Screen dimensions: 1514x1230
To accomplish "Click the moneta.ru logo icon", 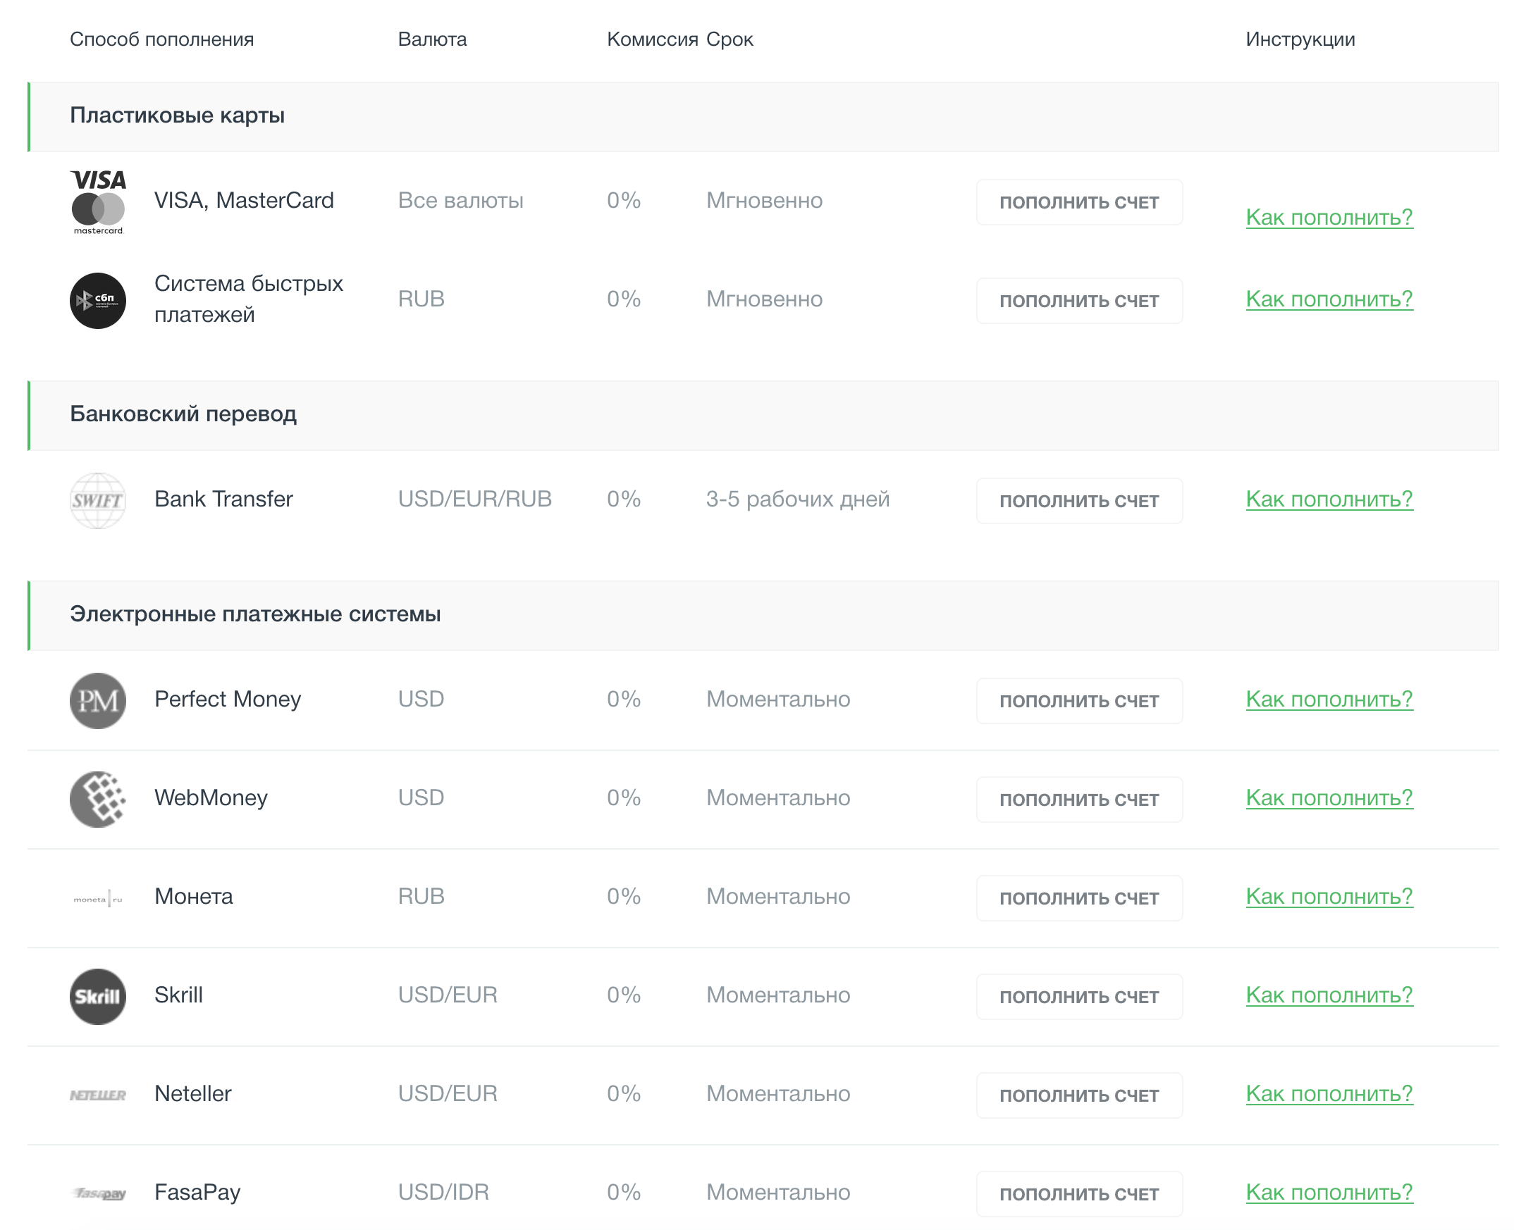I will click(x=98, y=898).
